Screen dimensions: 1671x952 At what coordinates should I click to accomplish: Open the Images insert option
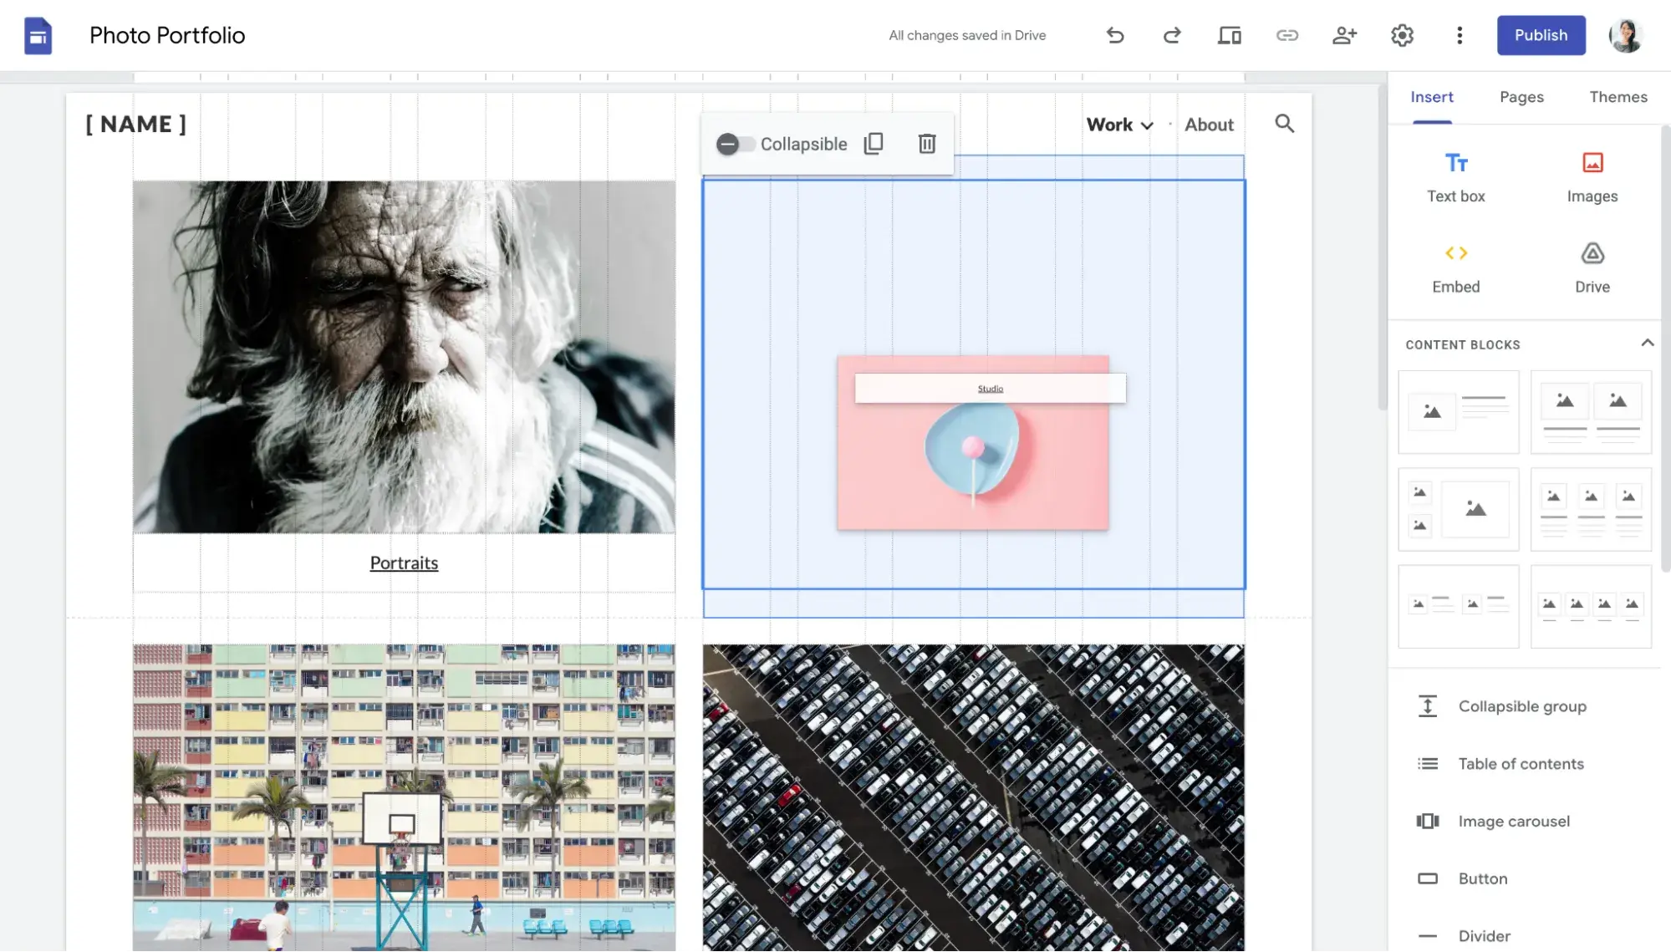1591,176
